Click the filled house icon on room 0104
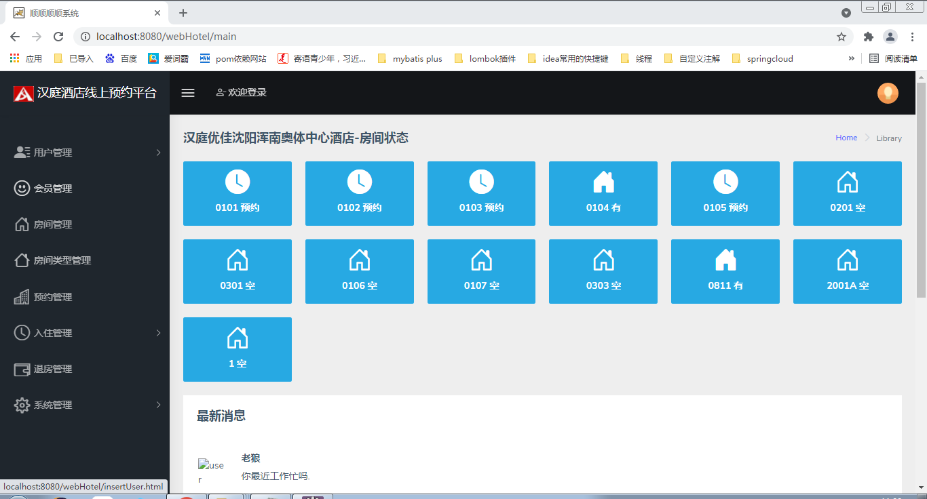Image resolution: width=927 pixels, height=499 pixels. point(603,182)
